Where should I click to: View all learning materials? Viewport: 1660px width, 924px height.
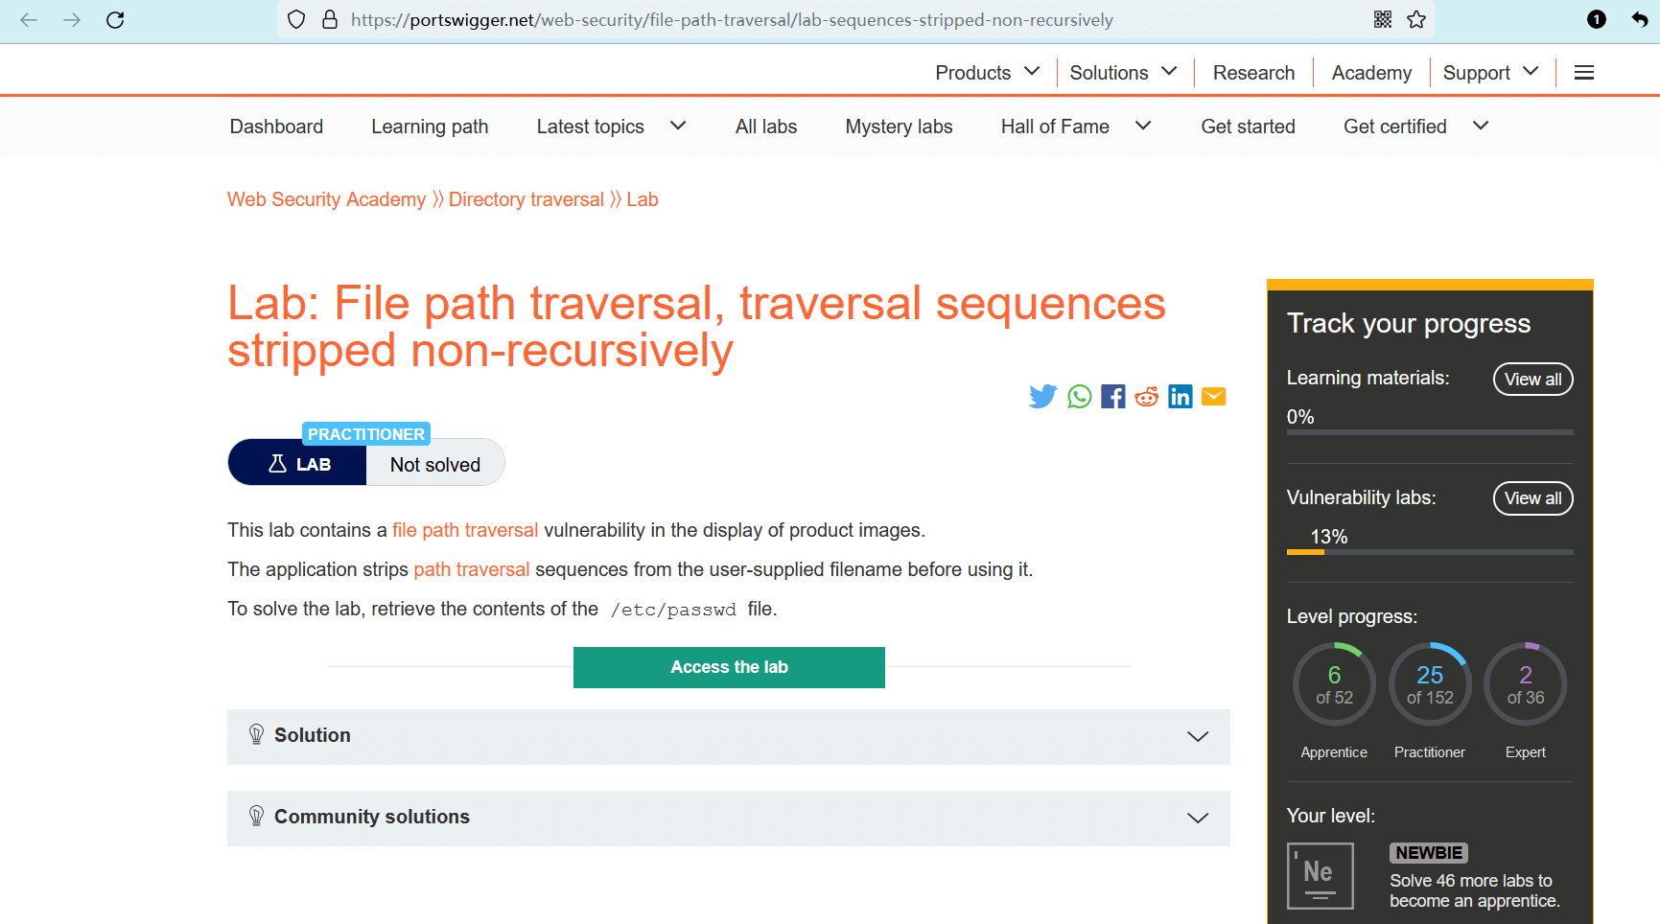[x=1532, y=380]
